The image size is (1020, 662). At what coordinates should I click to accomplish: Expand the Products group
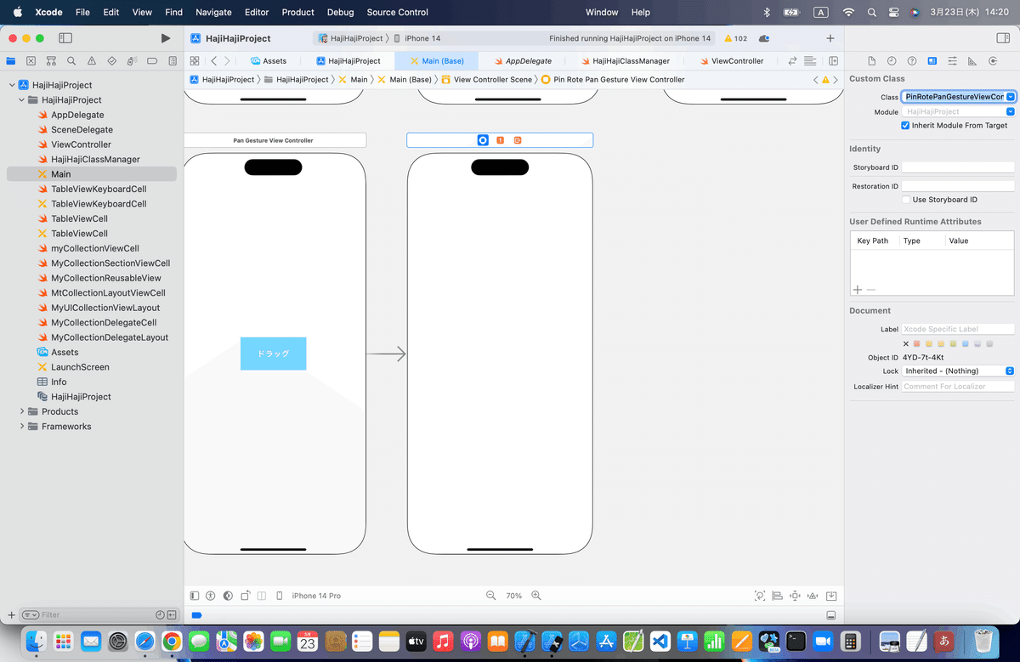click(x=21, y=411)
